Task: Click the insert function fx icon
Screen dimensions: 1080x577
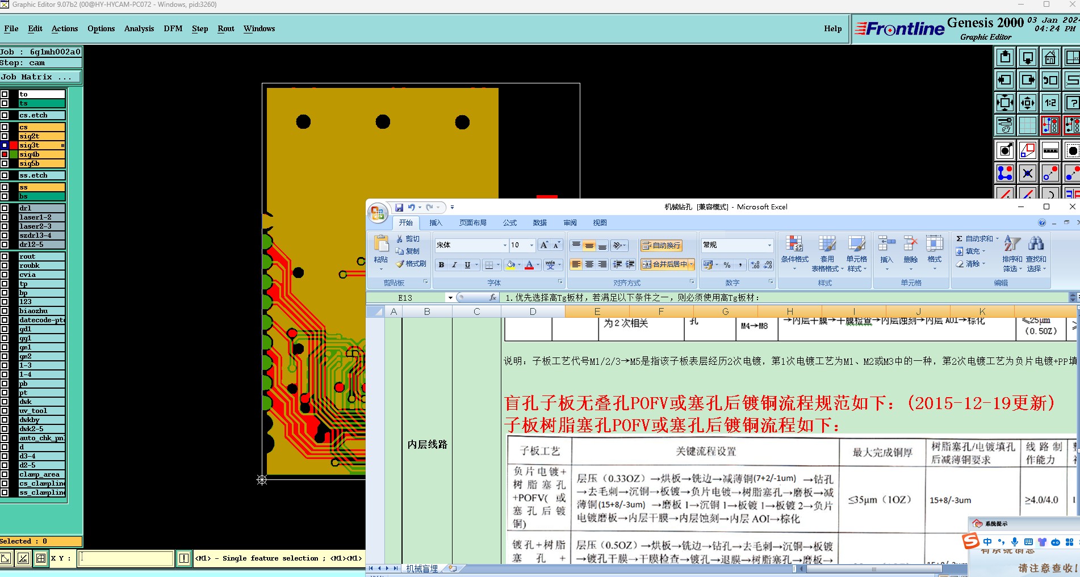Action: pos(493,297)
